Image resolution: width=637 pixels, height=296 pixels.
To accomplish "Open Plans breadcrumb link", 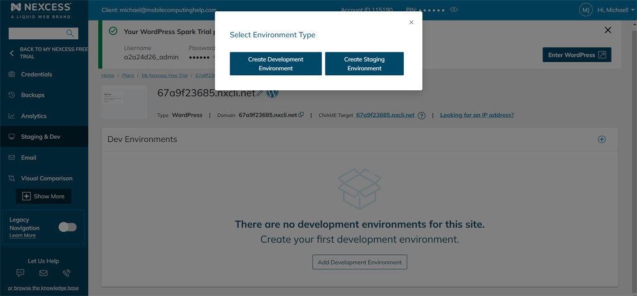I will tap(128, 75).
